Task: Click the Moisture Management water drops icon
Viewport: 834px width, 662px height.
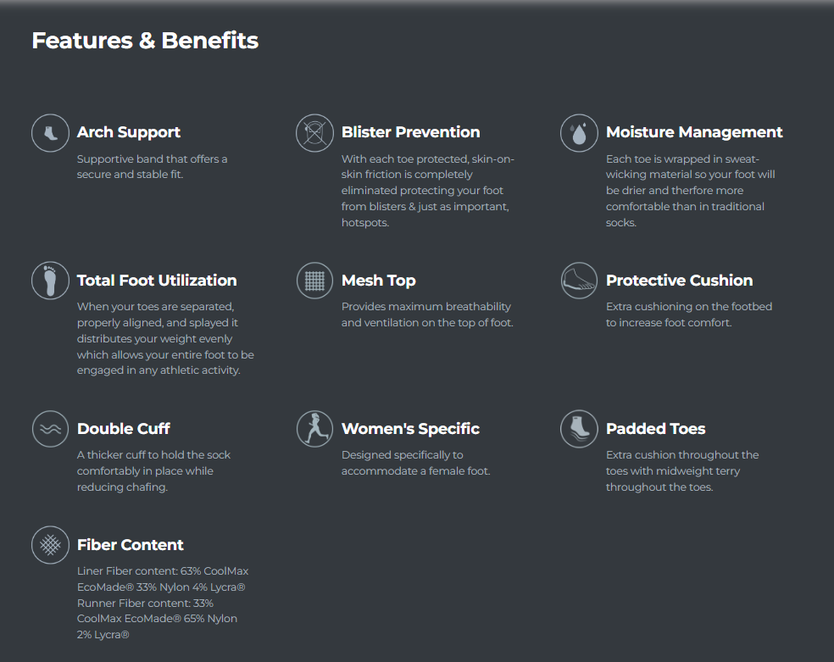Action: click(579, 133)
